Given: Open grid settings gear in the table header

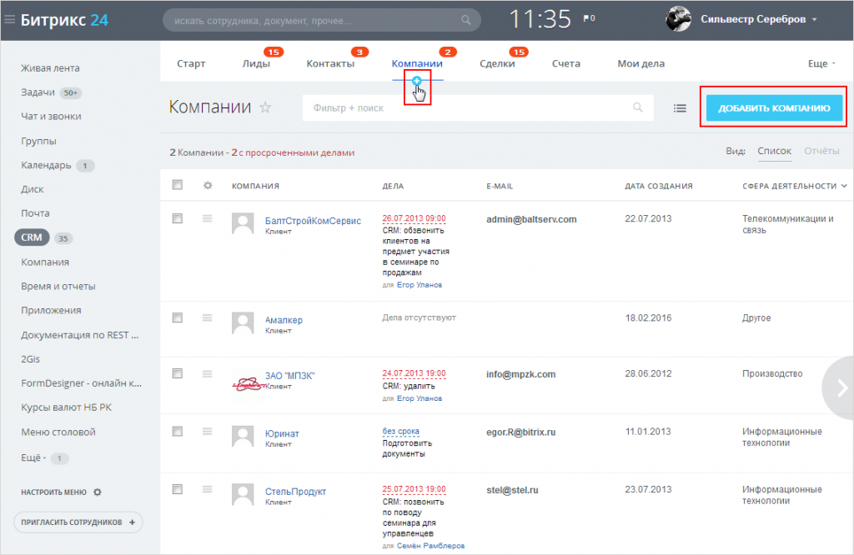Looking at the screenshot, I should tap(208, 186).
